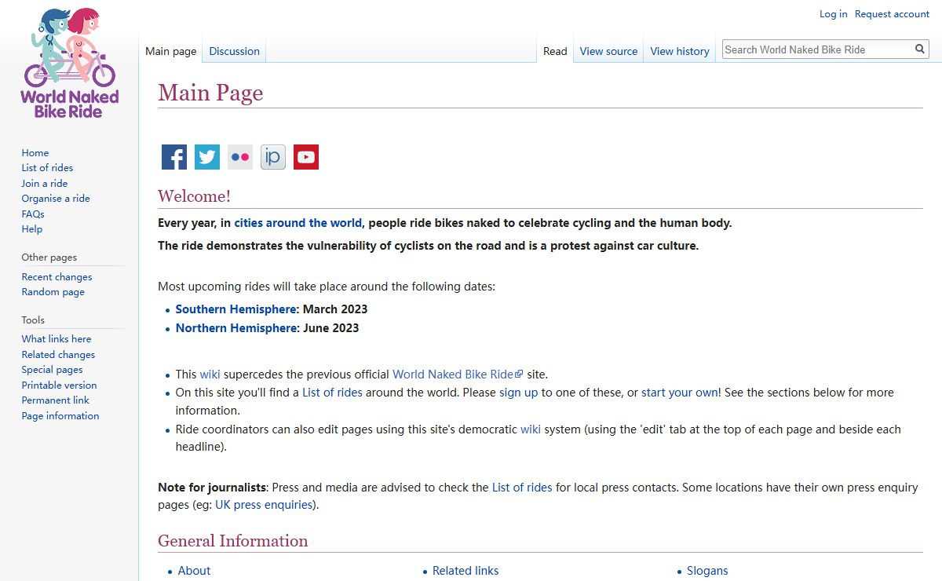This screenshot has width=942, height=581.
Task: Open the UK press enquiries link
Action: click(x=265, y=505)
